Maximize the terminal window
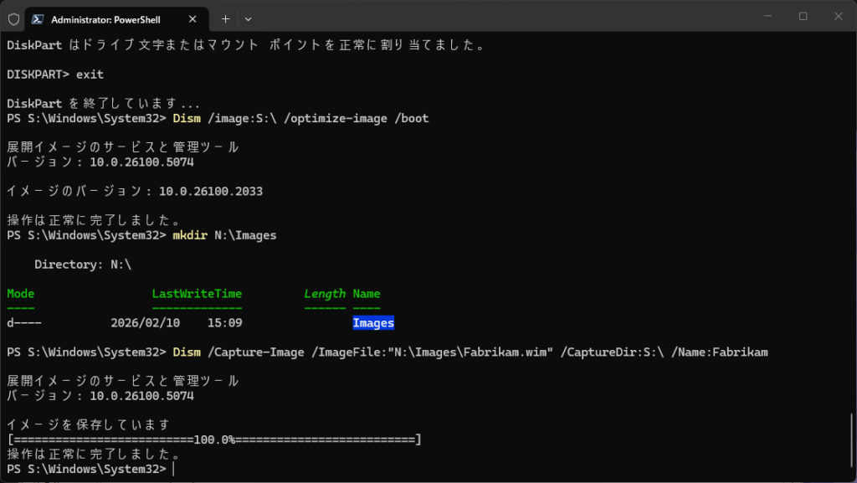This screenshot has width=857, height=483. pyautogui.click(x=803, y=17)
